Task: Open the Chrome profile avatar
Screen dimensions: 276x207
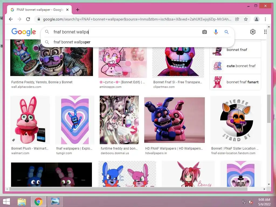Action: pyautogui.click(x=257, y=19)
